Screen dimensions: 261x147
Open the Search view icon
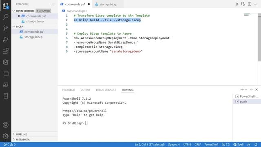(6, 17)
